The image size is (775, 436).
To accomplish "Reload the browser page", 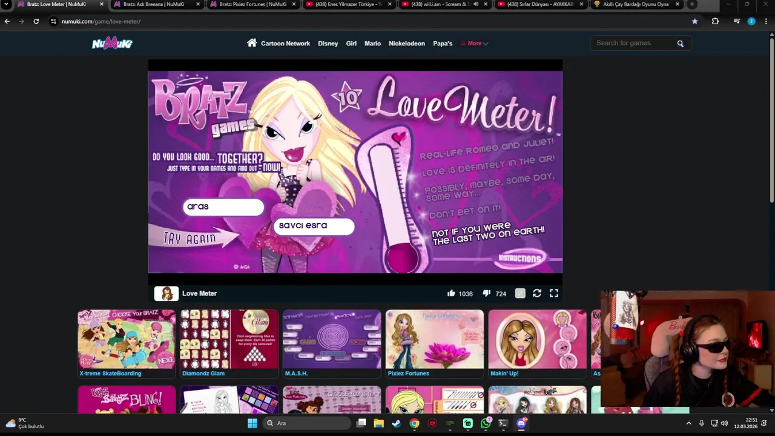I will tap(36, 21).
